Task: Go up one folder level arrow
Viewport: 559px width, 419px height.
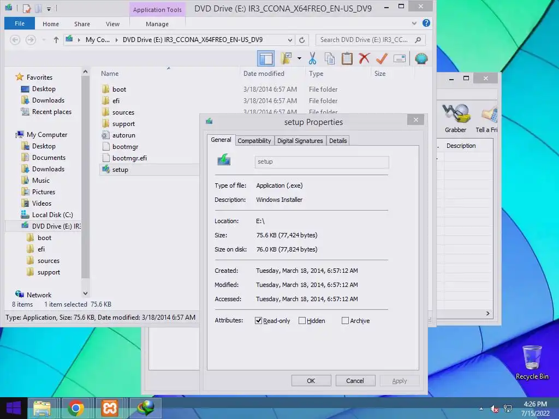Action: pyautogui.click(x=56, y=40)
